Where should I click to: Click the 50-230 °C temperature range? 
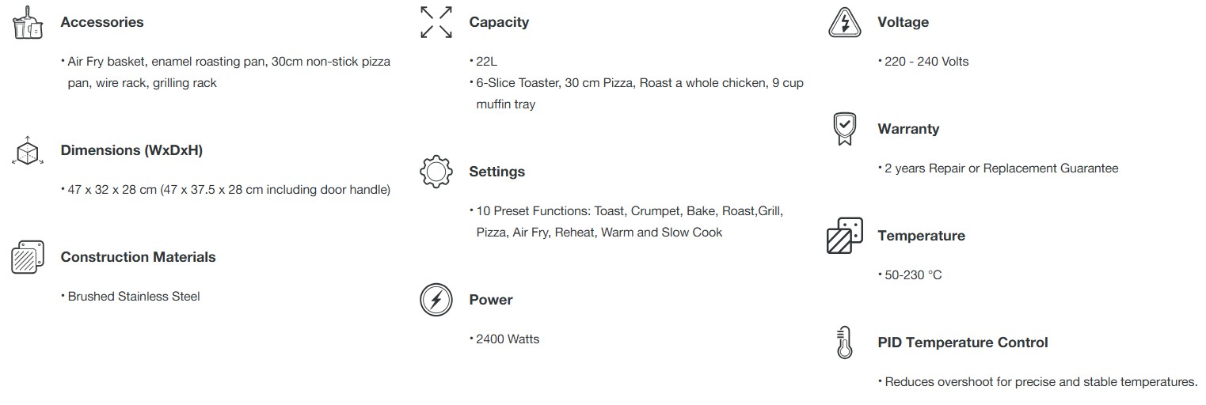pos(913,274)
